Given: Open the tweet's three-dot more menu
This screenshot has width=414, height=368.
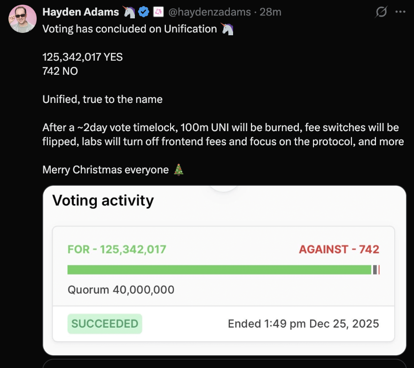Looking at the screenshot, I should [x=400, y=12].
